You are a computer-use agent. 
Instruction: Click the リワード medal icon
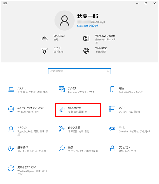coord(45,51)
